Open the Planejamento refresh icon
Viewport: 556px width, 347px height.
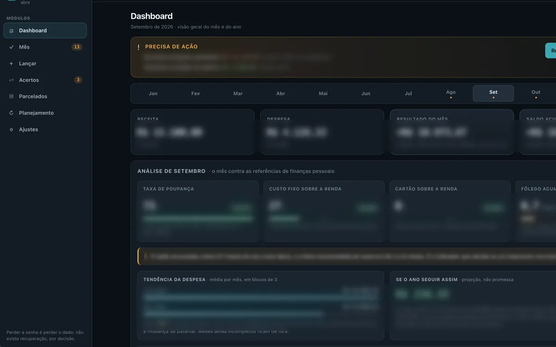12,113
